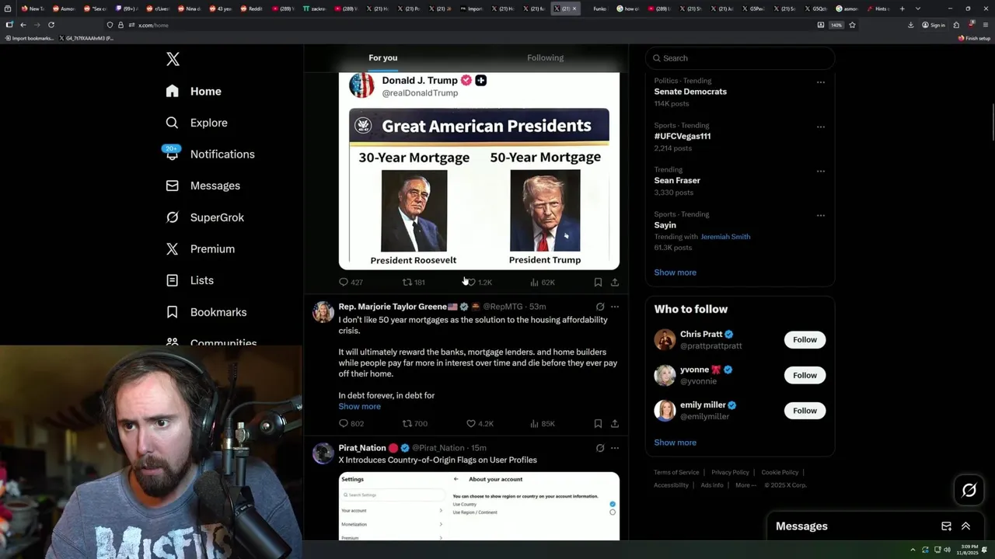Open Marjorie Taylor Greene's profile avatar
The image size is (995, 559).
pyautogui.click(x=323, y=312)
